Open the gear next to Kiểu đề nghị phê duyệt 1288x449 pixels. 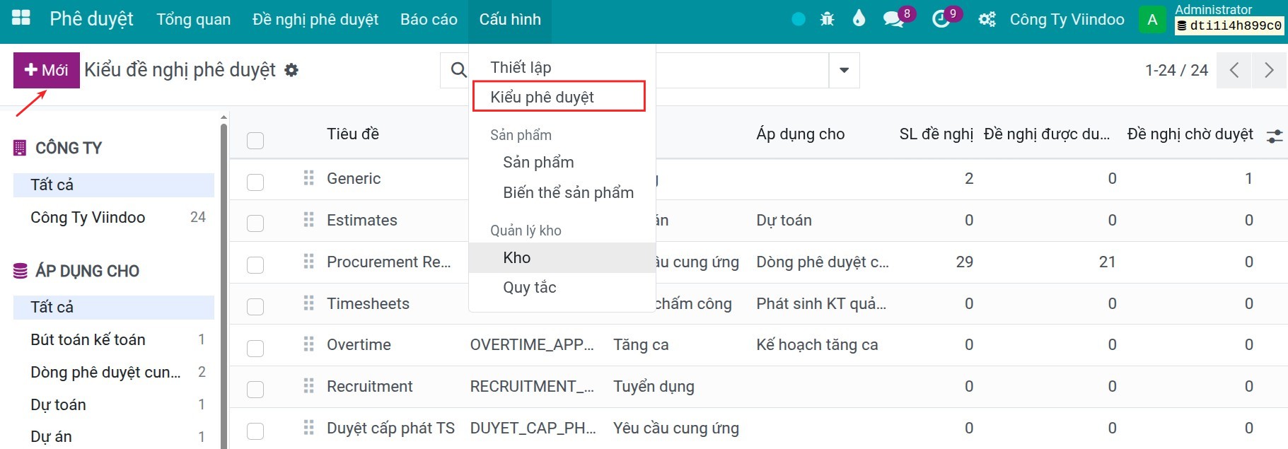291,70
